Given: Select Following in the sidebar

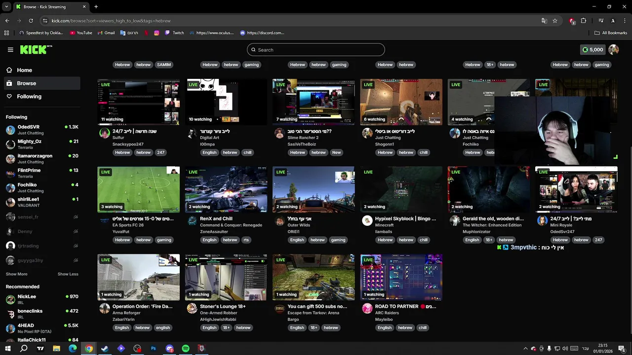Looking at the screenshot, I should pos(41,96).
